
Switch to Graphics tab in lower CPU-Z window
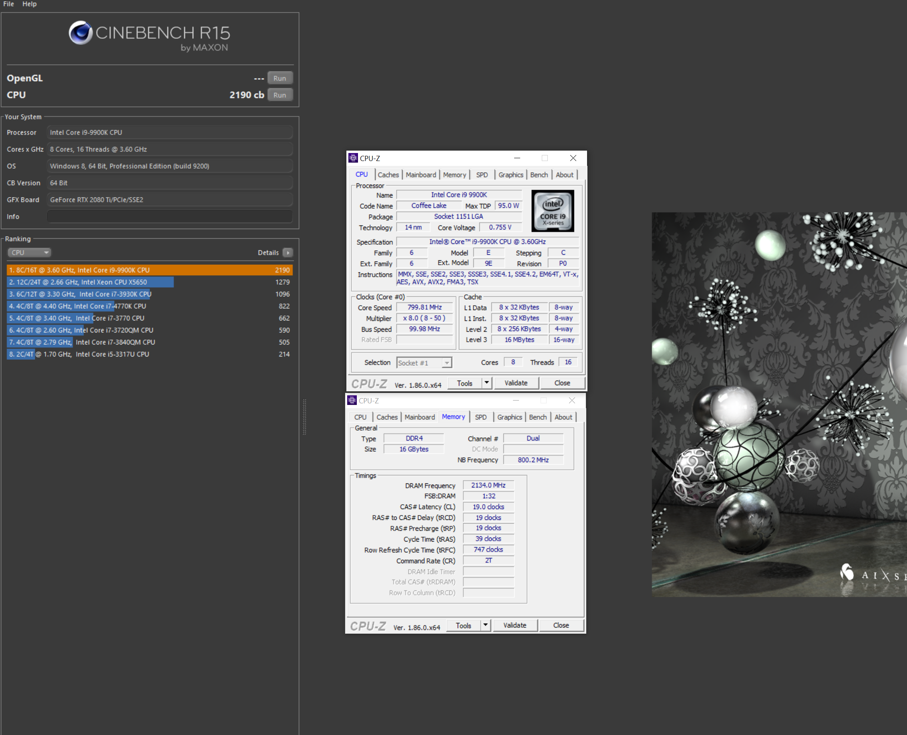coord(510,417)
